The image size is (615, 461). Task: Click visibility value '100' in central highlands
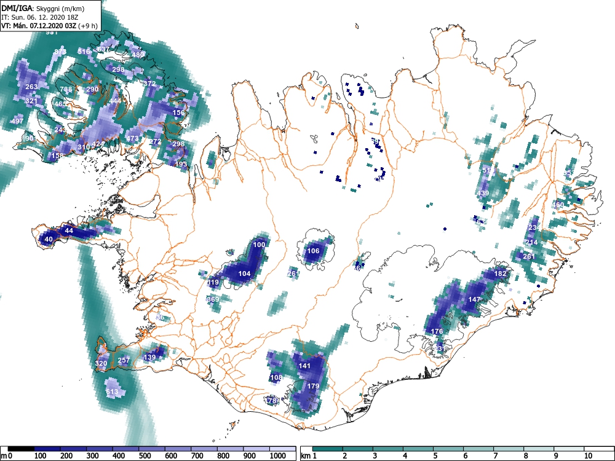click(x=259, y=245)
